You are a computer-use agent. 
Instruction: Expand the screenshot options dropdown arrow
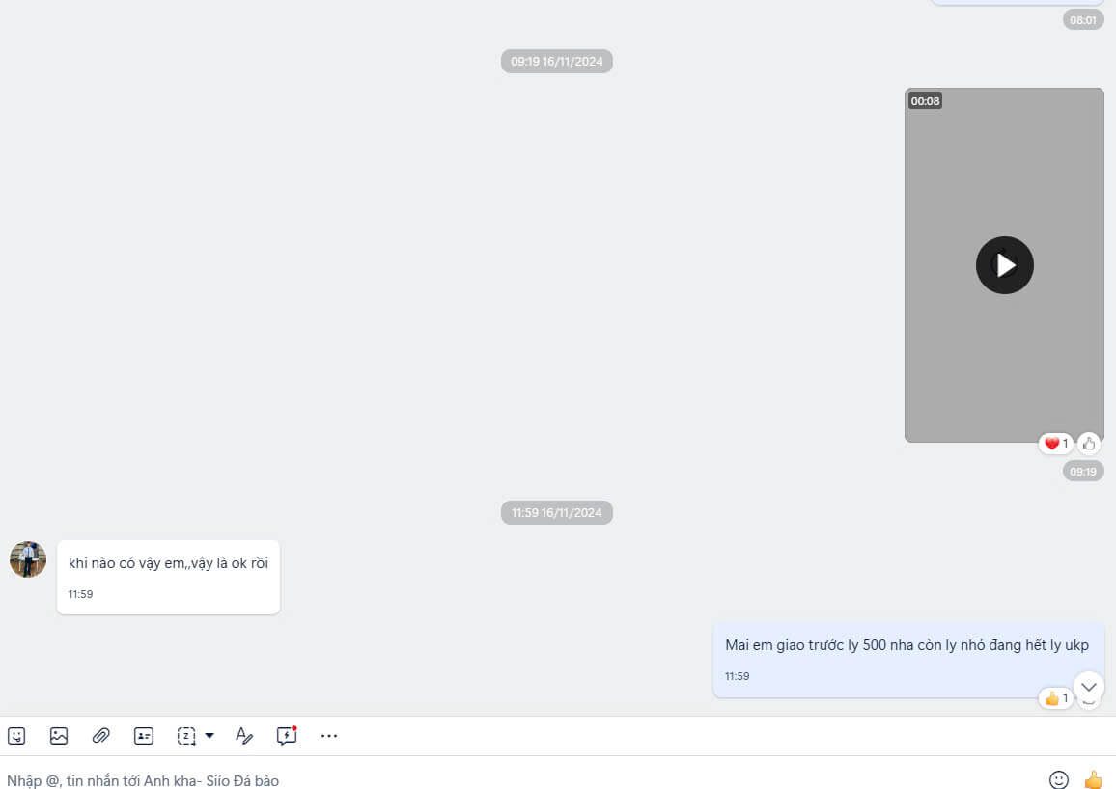coord(209,736)
